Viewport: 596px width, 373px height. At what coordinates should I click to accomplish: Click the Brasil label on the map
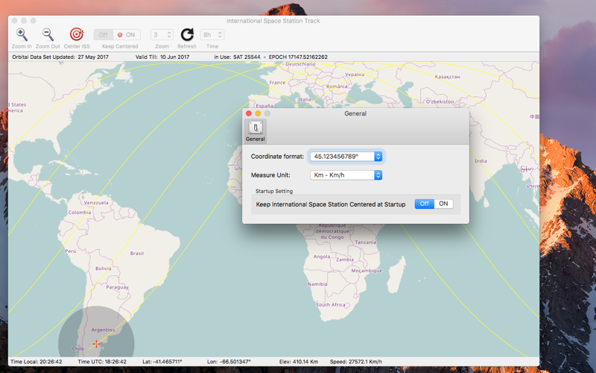click(137, 253)
